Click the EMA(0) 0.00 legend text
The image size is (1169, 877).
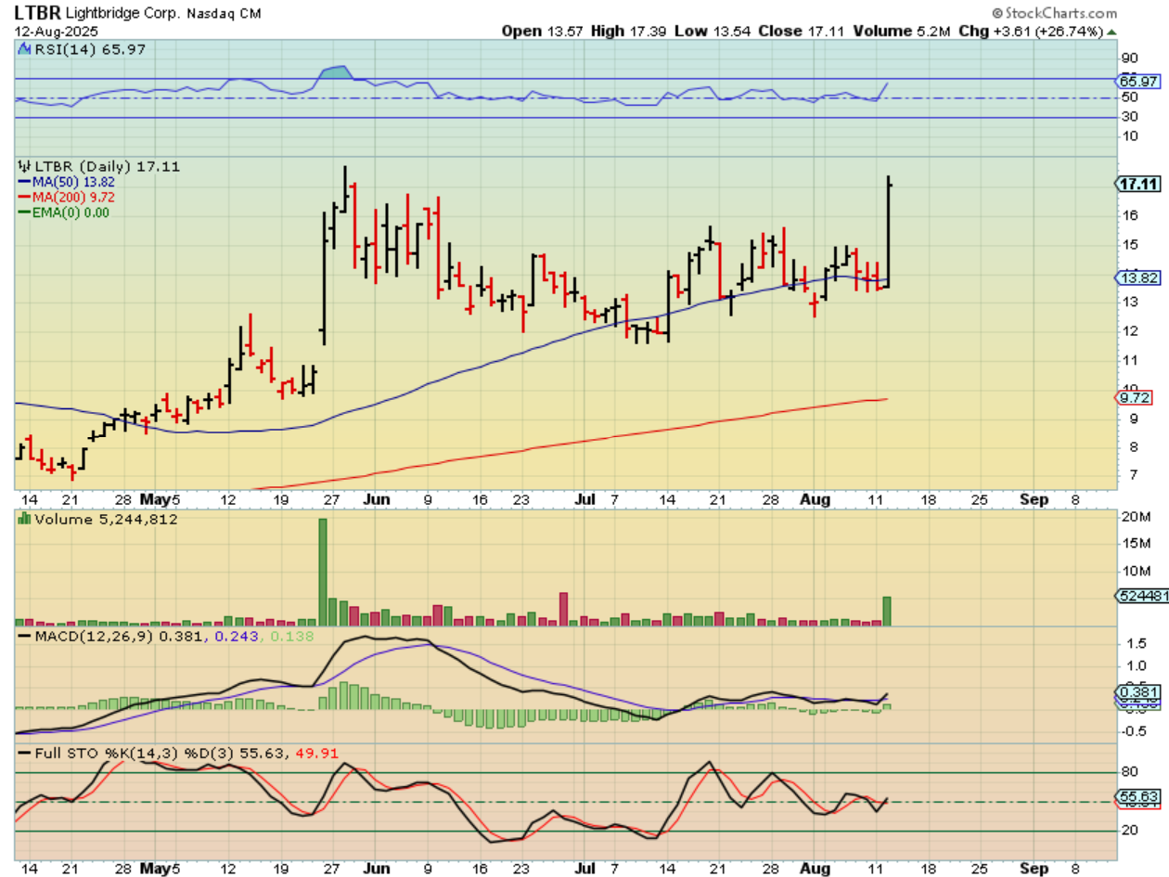tap(70, 213)
